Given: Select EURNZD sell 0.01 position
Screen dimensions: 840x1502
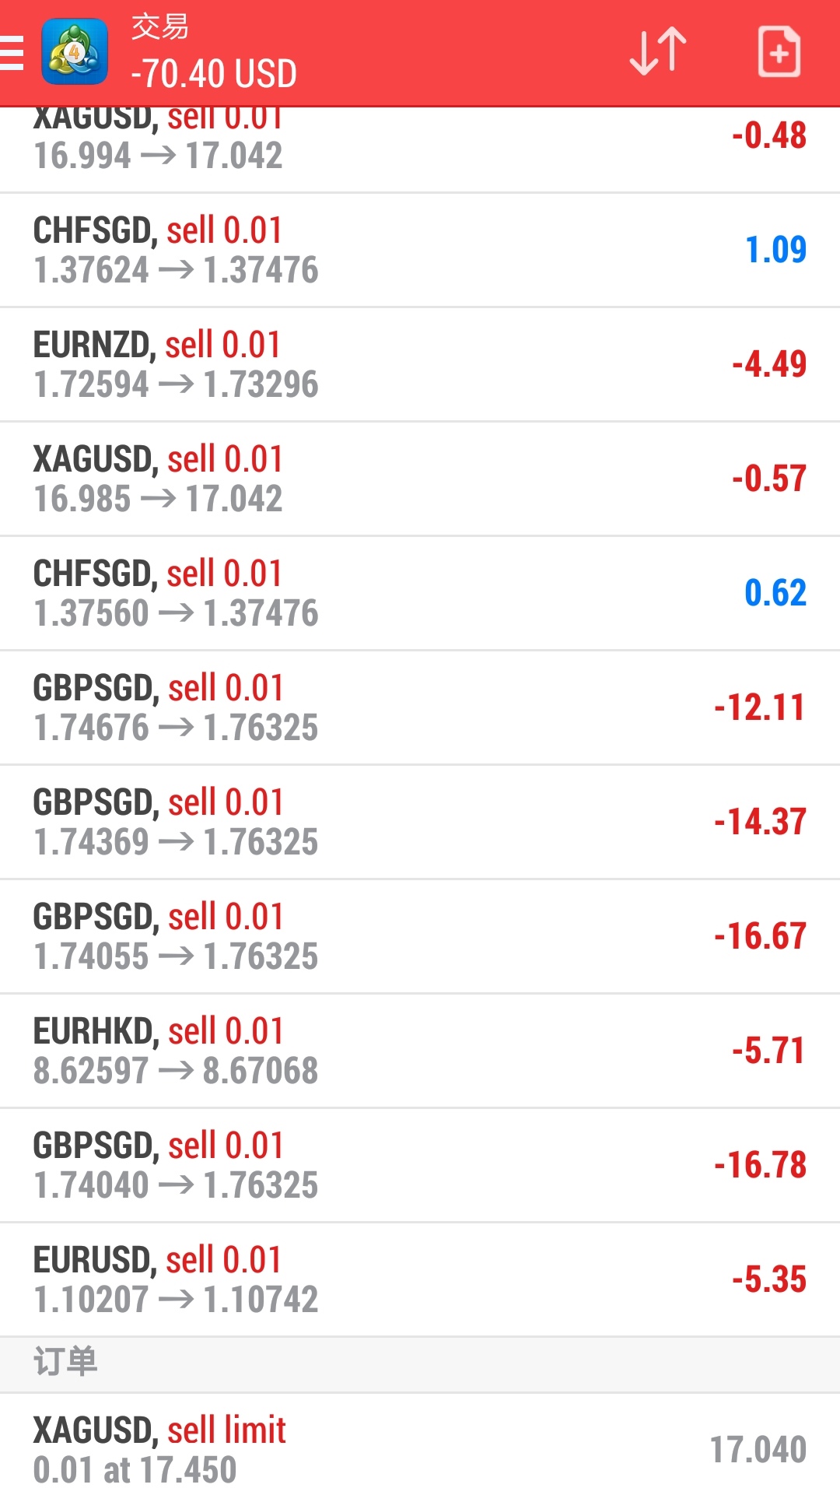Looking at the screenshot, I should pos(420,364).
